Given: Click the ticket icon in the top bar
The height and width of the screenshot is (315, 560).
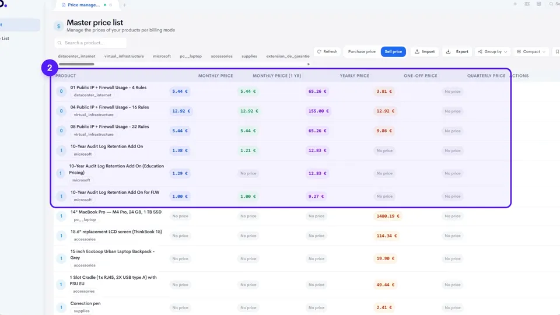Looking at the screenshot, I should 527,4.
